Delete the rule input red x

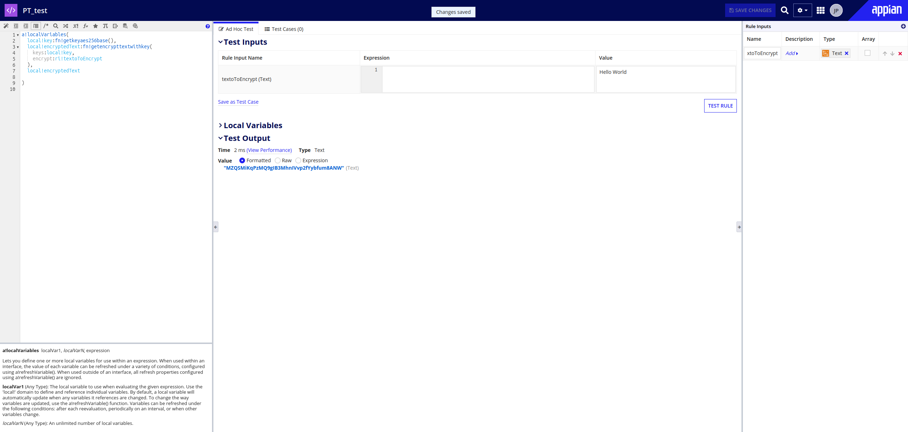point(900,54)
